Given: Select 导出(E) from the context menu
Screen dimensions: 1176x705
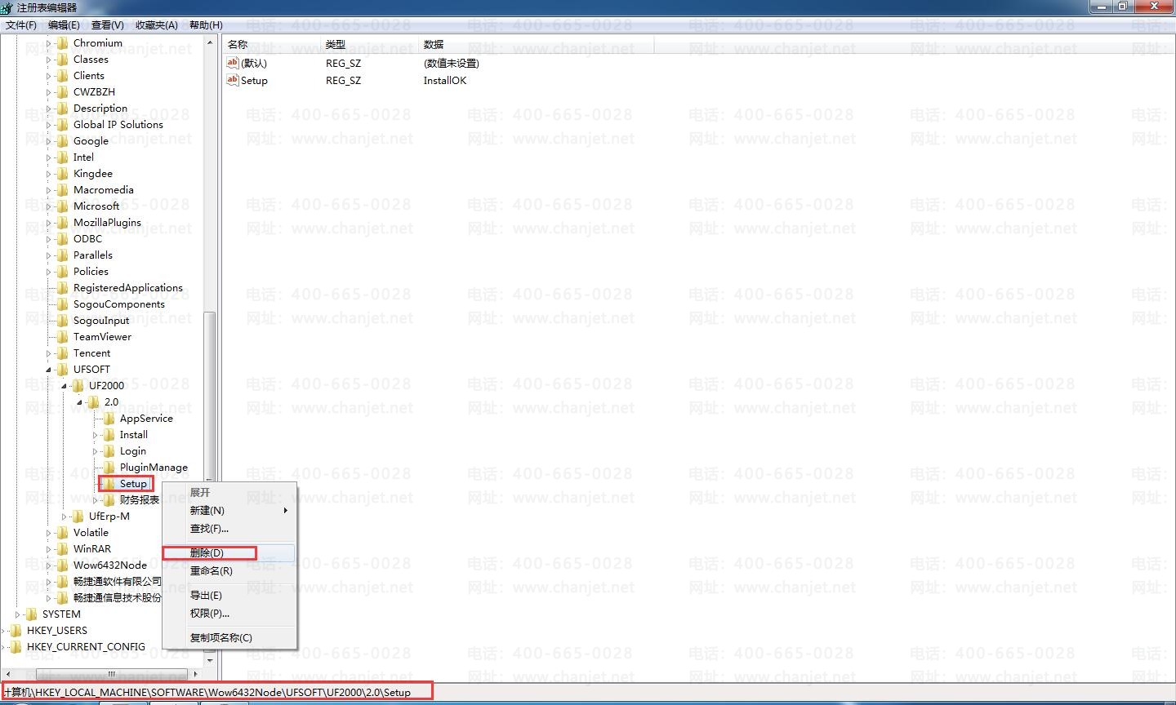Looking at the screenshot, I should tap(229, 596).
